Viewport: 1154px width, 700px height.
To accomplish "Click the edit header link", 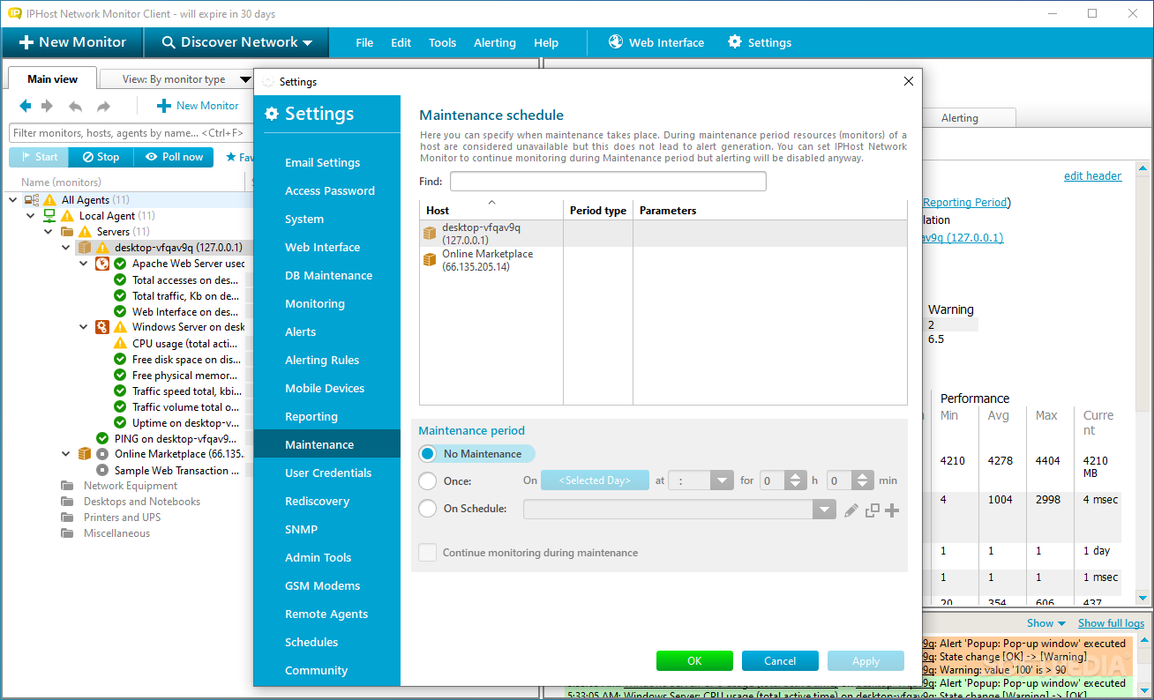I will coord(1092,175).
